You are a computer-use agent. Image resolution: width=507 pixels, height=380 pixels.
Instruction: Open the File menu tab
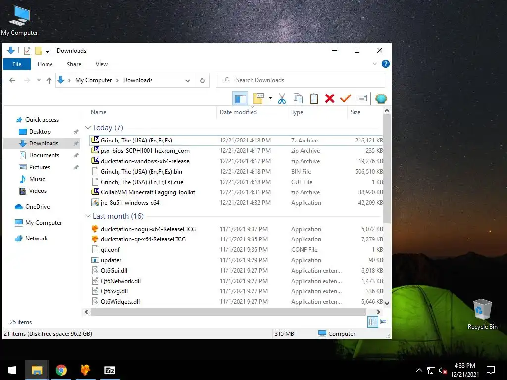tap(17, 64)
